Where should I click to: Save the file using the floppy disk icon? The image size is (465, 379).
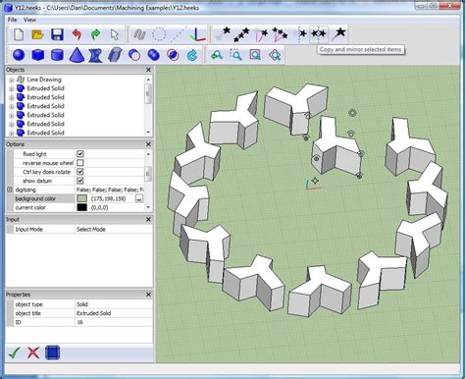pos(57,34)
